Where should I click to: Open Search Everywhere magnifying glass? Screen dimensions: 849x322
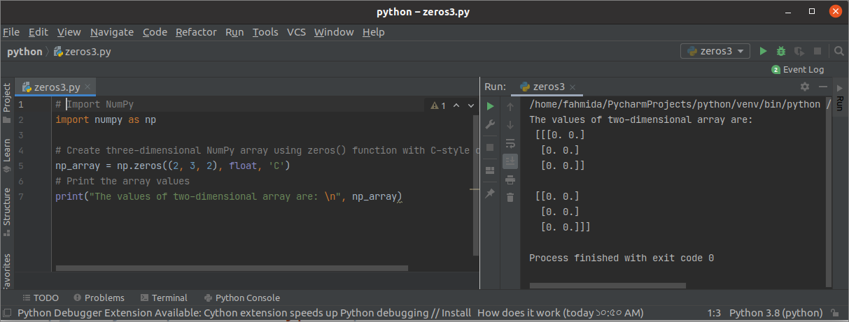coord(839,51)
